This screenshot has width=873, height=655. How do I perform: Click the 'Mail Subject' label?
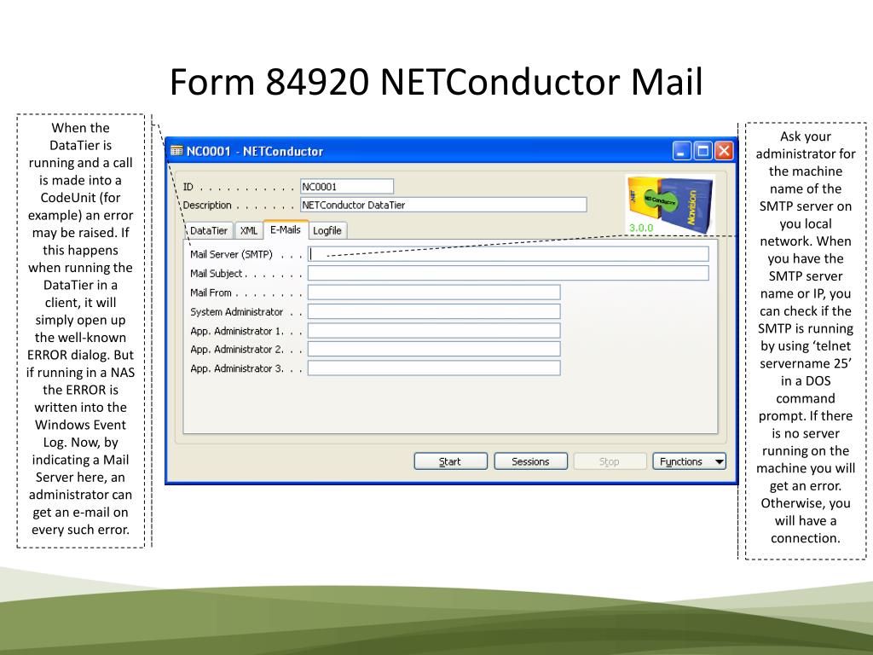(x=216, y=274)
